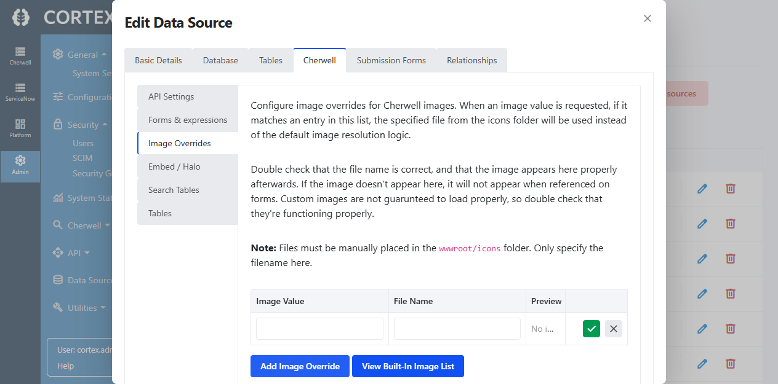Open the Embed / Halo side section
Image resolution: width=778 pixels, height=384 pixels.
tap(188, 167)
